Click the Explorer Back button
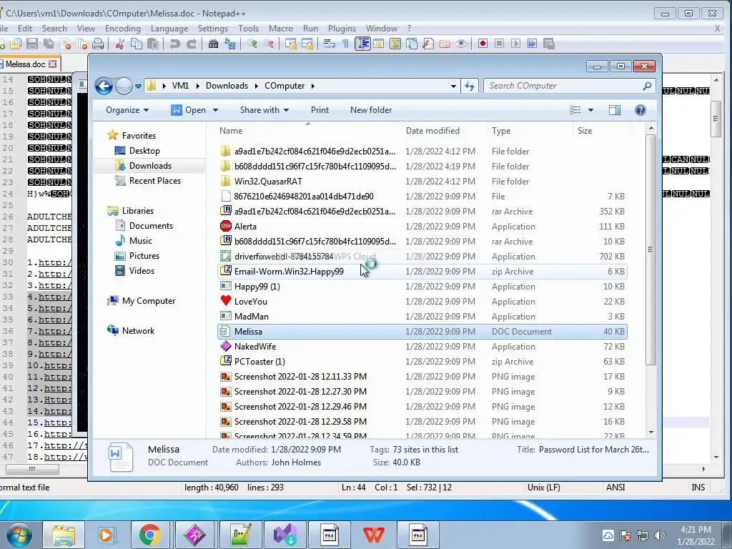Image resolution: width=732 pixels, height=549 pixels. click(x=104, y=86)
